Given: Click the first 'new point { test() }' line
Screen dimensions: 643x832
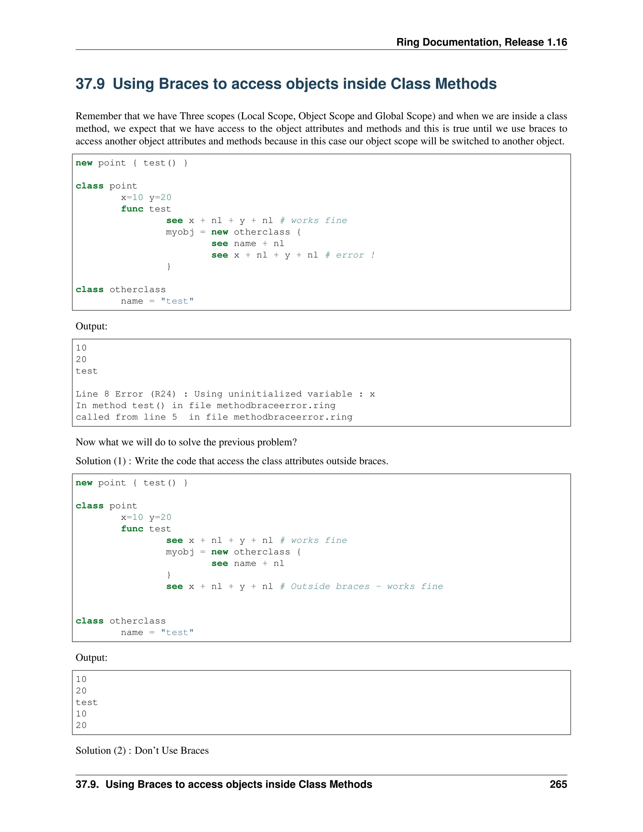Looking at the screenshot, I should click(132, 163).
